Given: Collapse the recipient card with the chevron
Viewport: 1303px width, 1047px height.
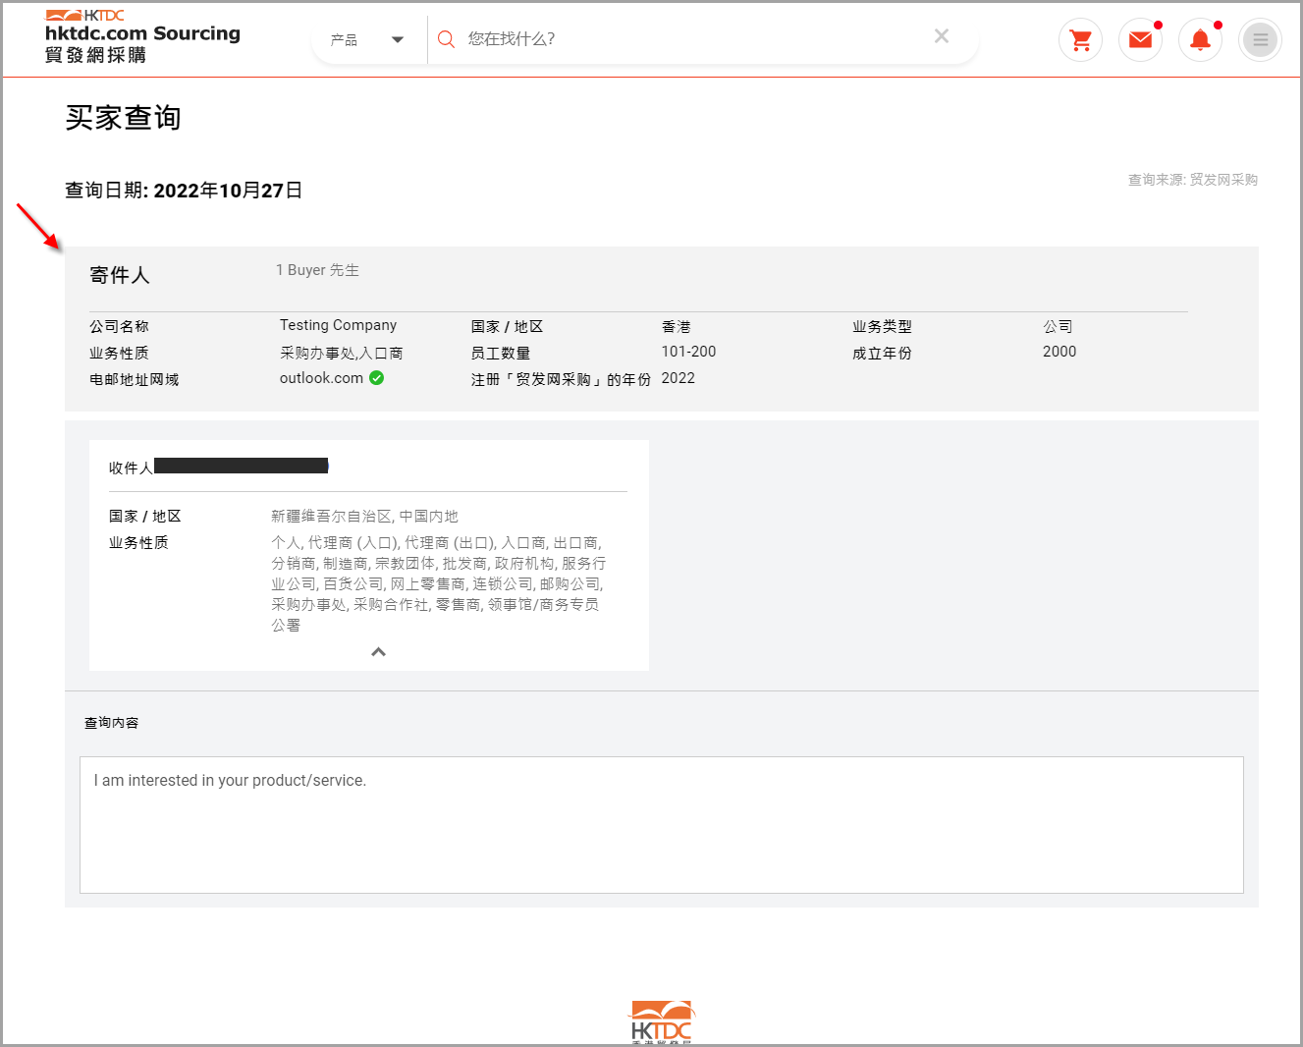Looking at the screenshot, I should [x=378, y=652].
